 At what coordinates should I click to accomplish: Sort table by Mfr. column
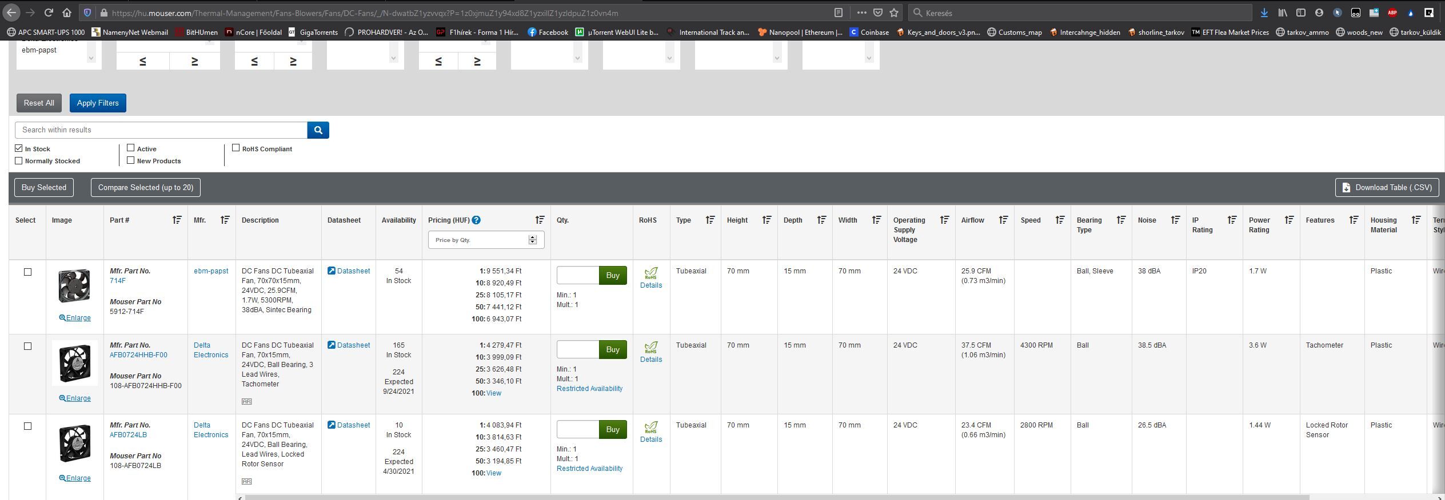(x=225, y=220)
